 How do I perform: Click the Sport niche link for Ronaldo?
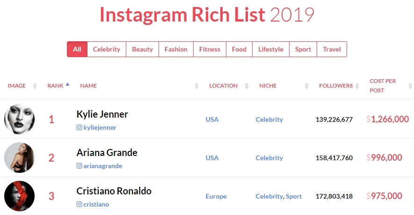[x=294, y=196]
